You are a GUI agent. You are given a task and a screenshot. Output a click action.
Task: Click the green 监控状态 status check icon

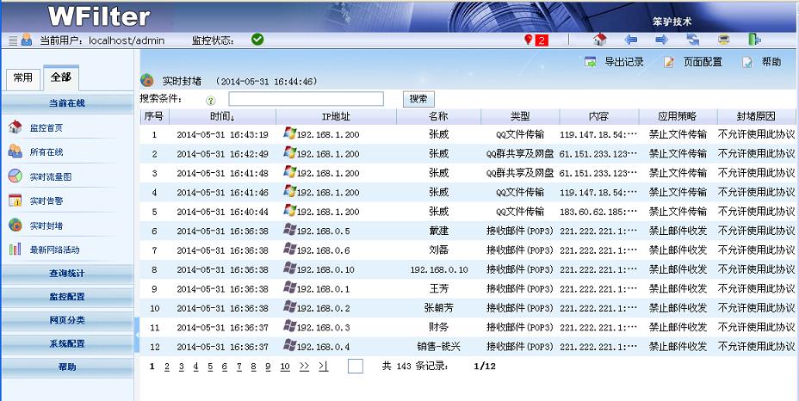coord(257,39)
